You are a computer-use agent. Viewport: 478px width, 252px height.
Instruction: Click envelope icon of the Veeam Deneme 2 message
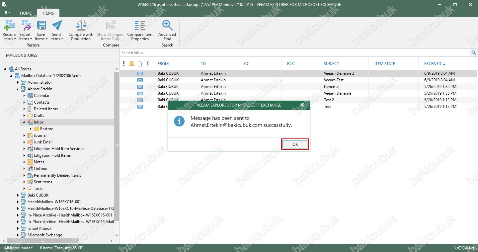(x=140, y=73)
